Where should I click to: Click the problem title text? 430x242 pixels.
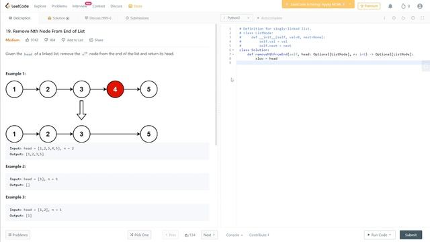[45, 32]
